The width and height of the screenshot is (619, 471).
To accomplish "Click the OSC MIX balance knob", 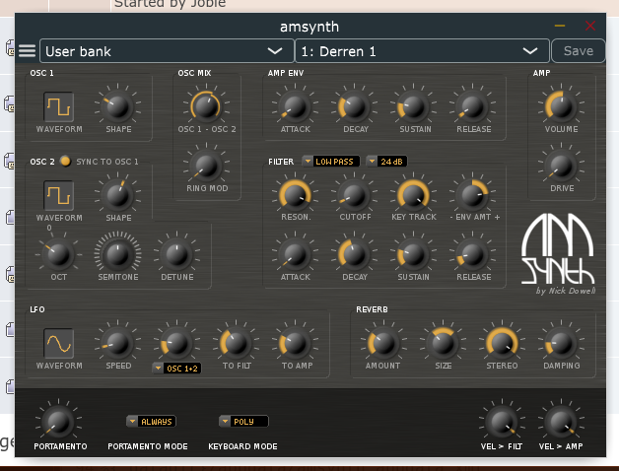I will (205, 103).
